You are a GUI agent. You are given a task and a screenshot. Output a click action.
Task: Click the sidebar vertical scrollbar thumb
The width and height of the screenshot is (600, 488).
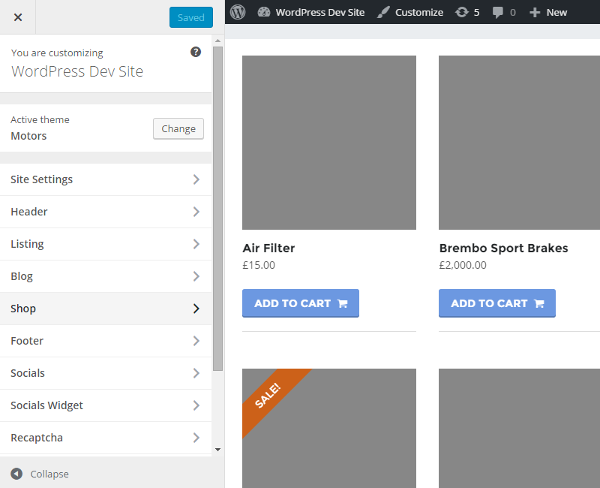coord(217,209)
